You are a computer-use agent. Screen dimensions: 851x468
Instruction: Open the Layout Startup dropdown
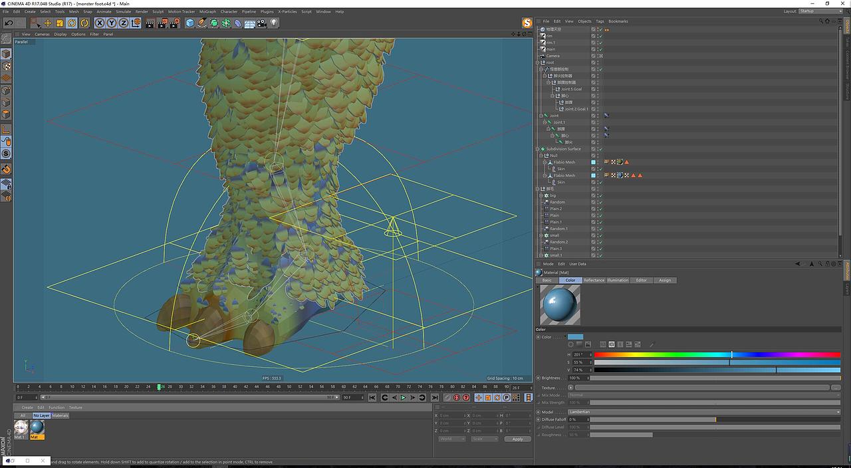click(x=820, y=11)
